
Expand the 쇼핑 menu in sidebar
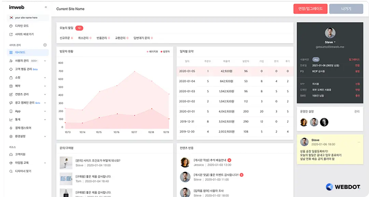tap(45, 78)
